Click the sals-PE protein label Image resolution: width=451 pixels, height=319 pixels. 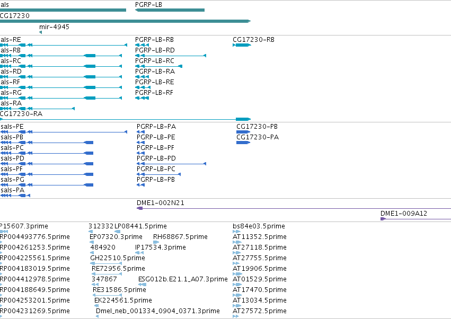[x=12, y=127]
